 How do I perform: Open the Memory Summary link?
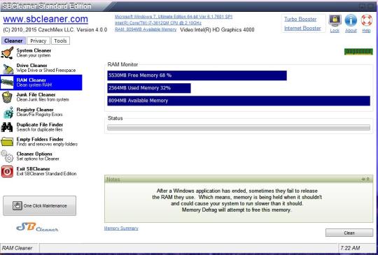coord(121,228)
